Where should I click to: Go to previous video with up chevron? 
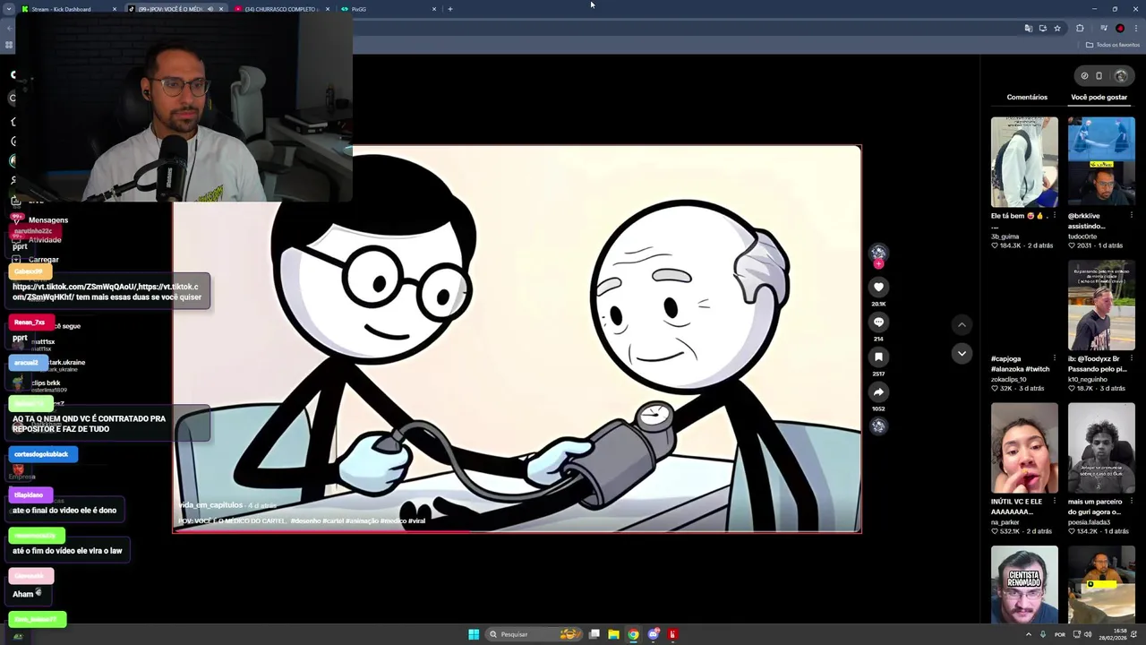(x=962, y=324)
